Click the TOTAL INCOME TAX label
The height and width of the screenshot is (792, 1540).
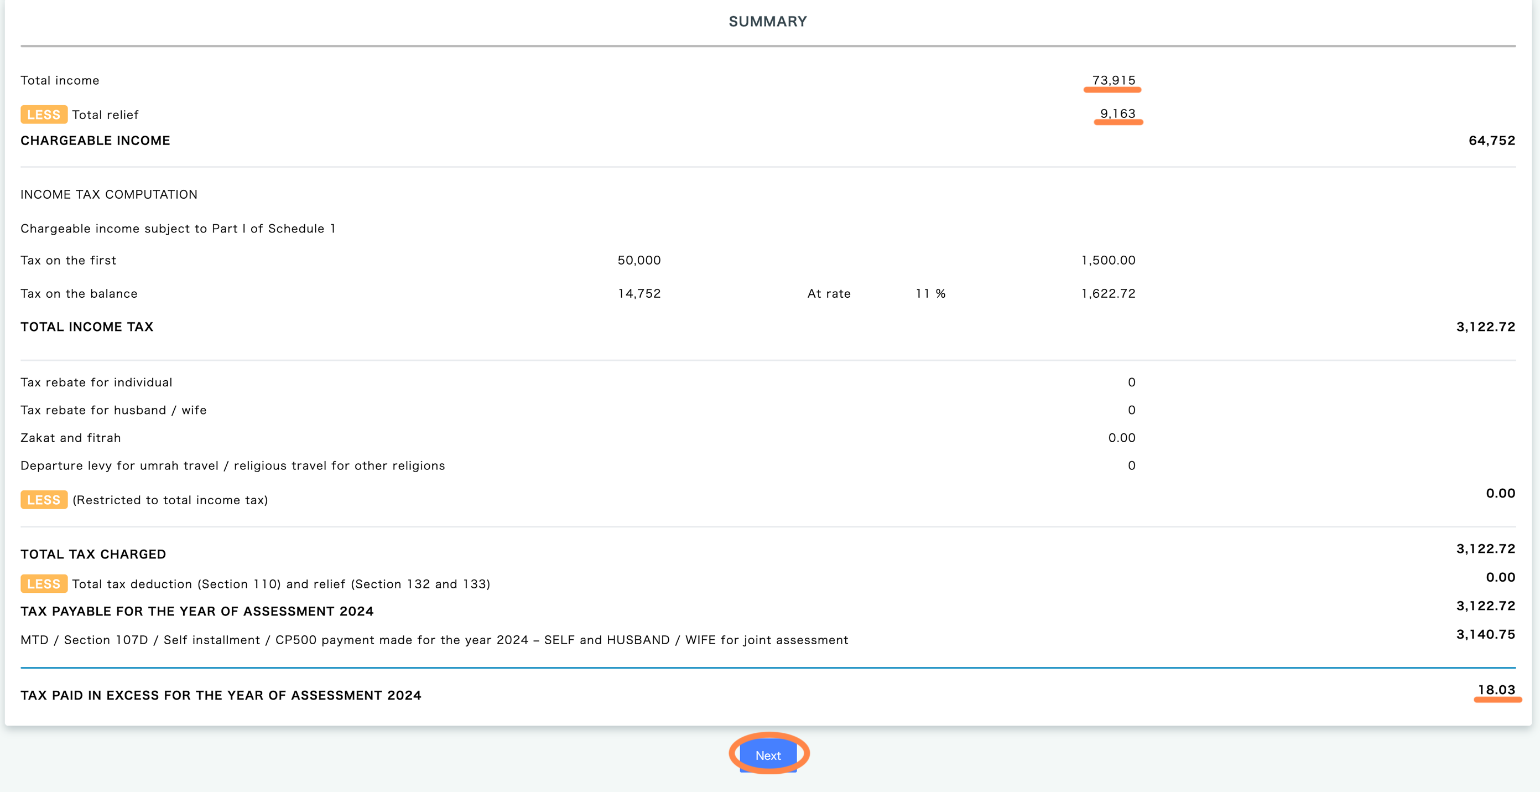[87, 327]
